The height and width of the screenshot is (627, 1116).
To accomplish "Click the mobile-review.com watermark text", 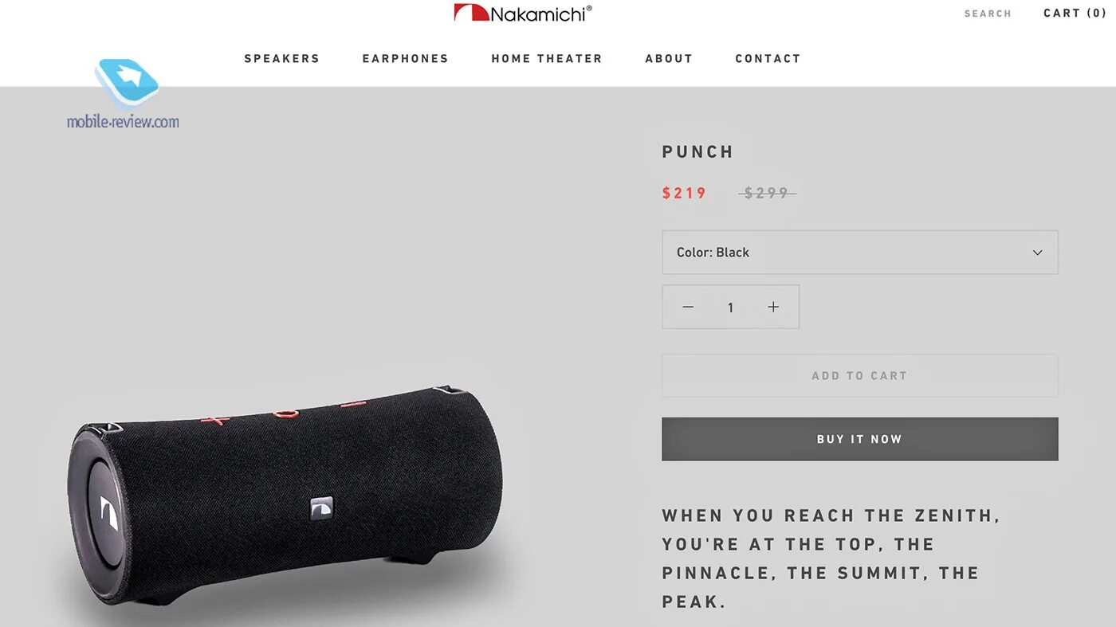I will coord(123,122).
